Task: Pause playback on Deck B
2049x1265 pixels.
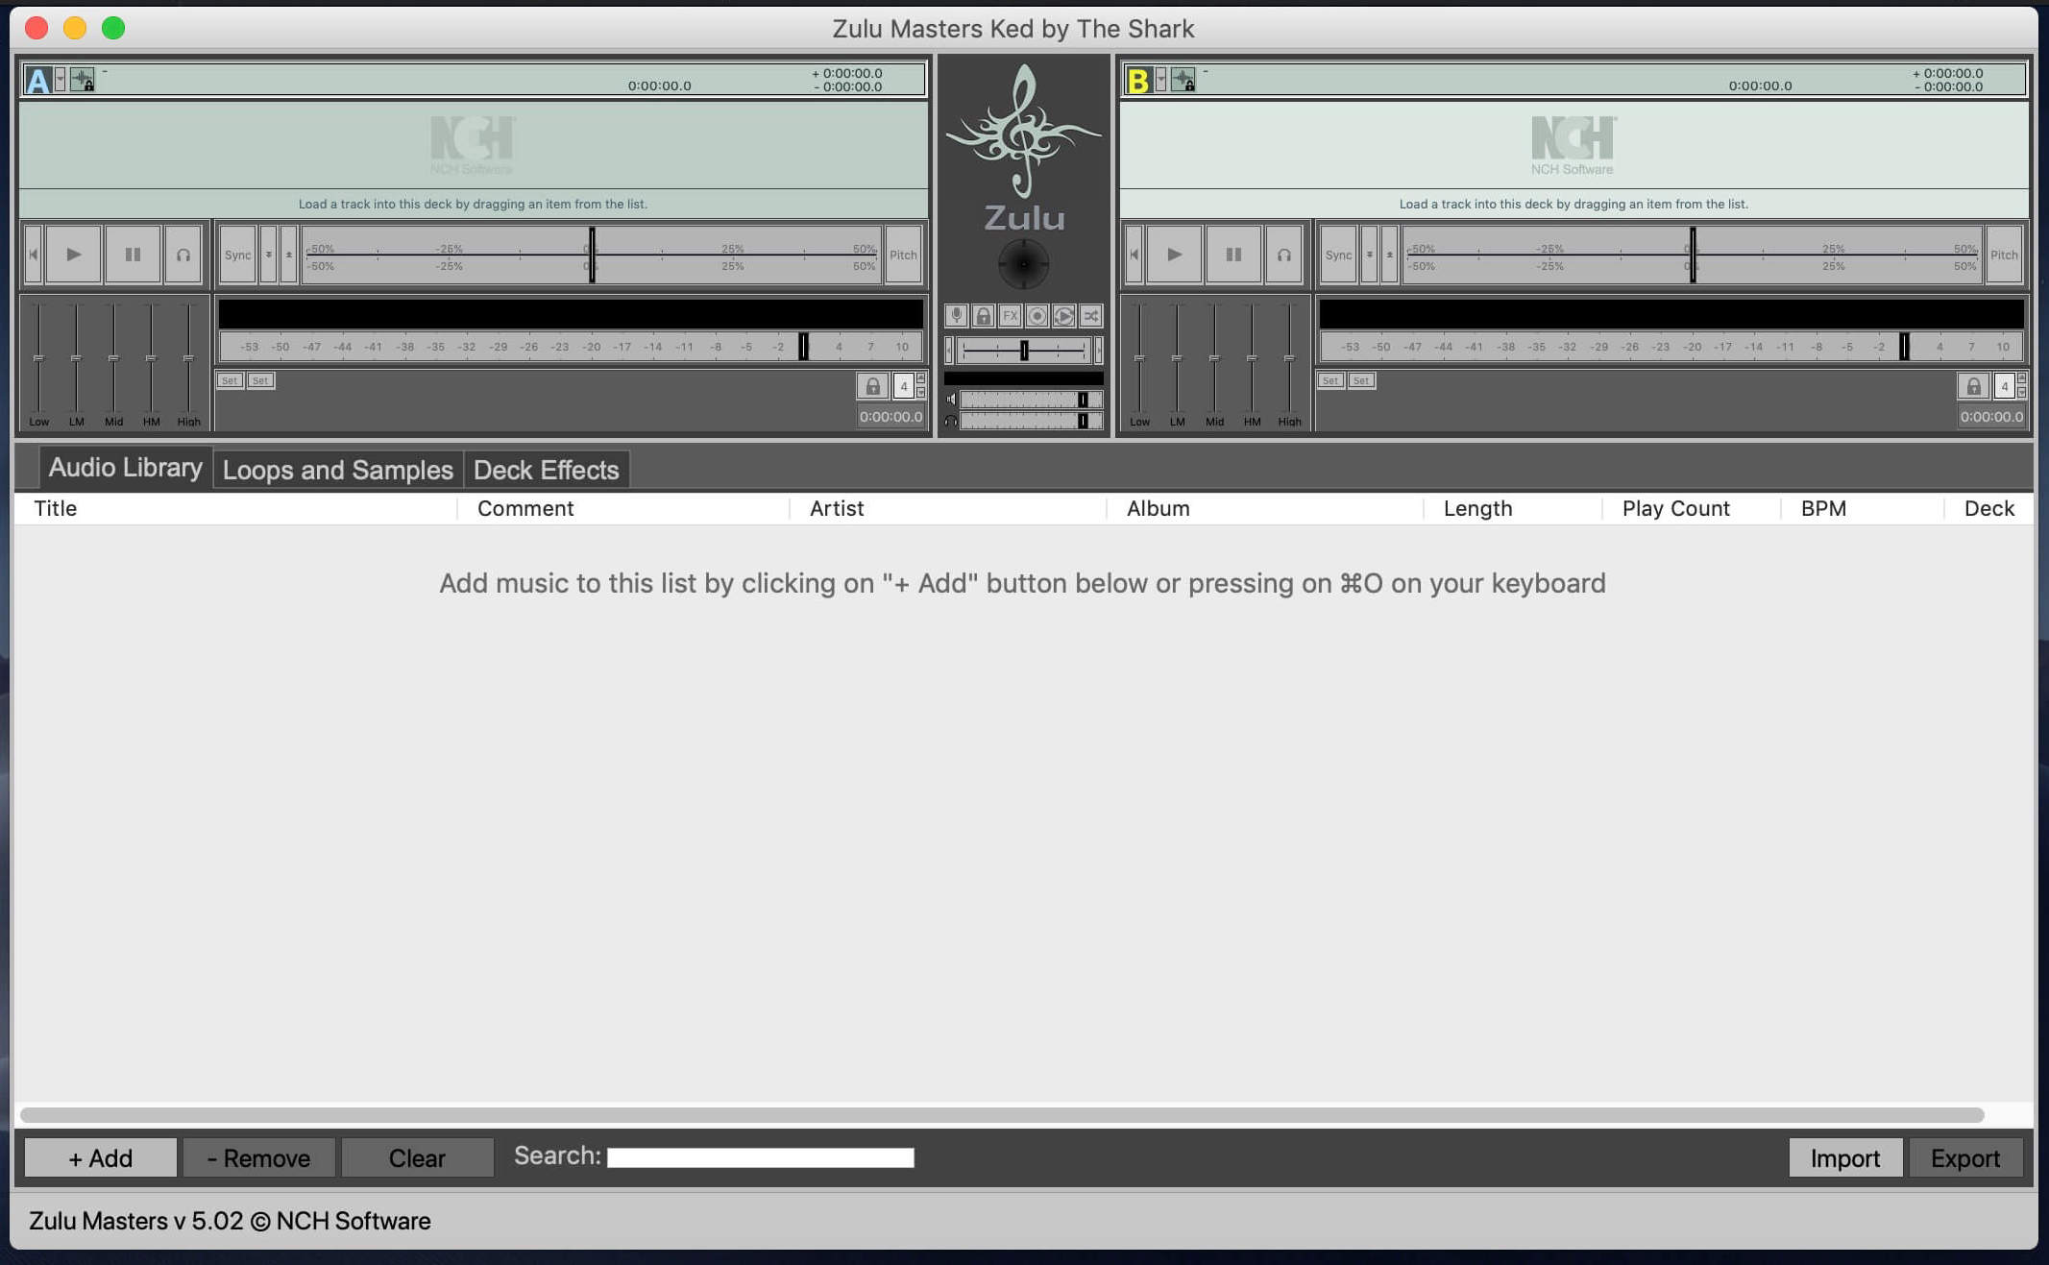Action: [x=1233, y=255]
